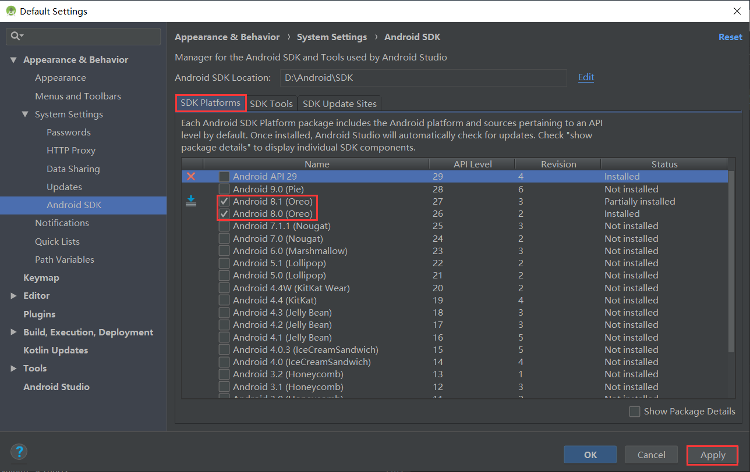The height and width of the screenshot is (472, 750).
Task: Sort by the API Level column header
Action: pos(472,164)
